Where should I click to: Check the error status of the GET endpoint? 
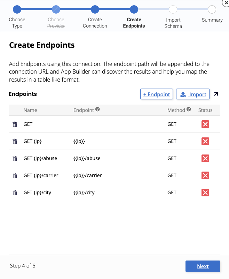[205, 124]
